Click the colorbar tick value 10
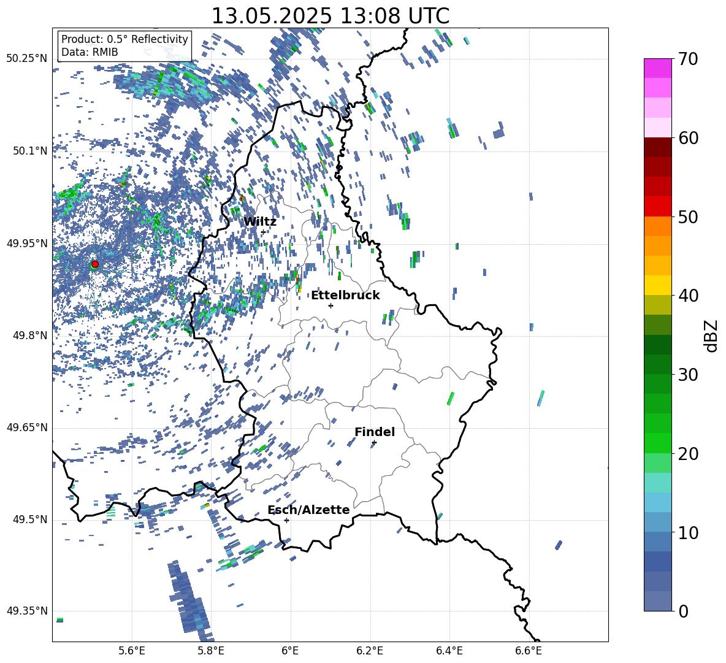The image size is (726, 663). coord(688,532)
